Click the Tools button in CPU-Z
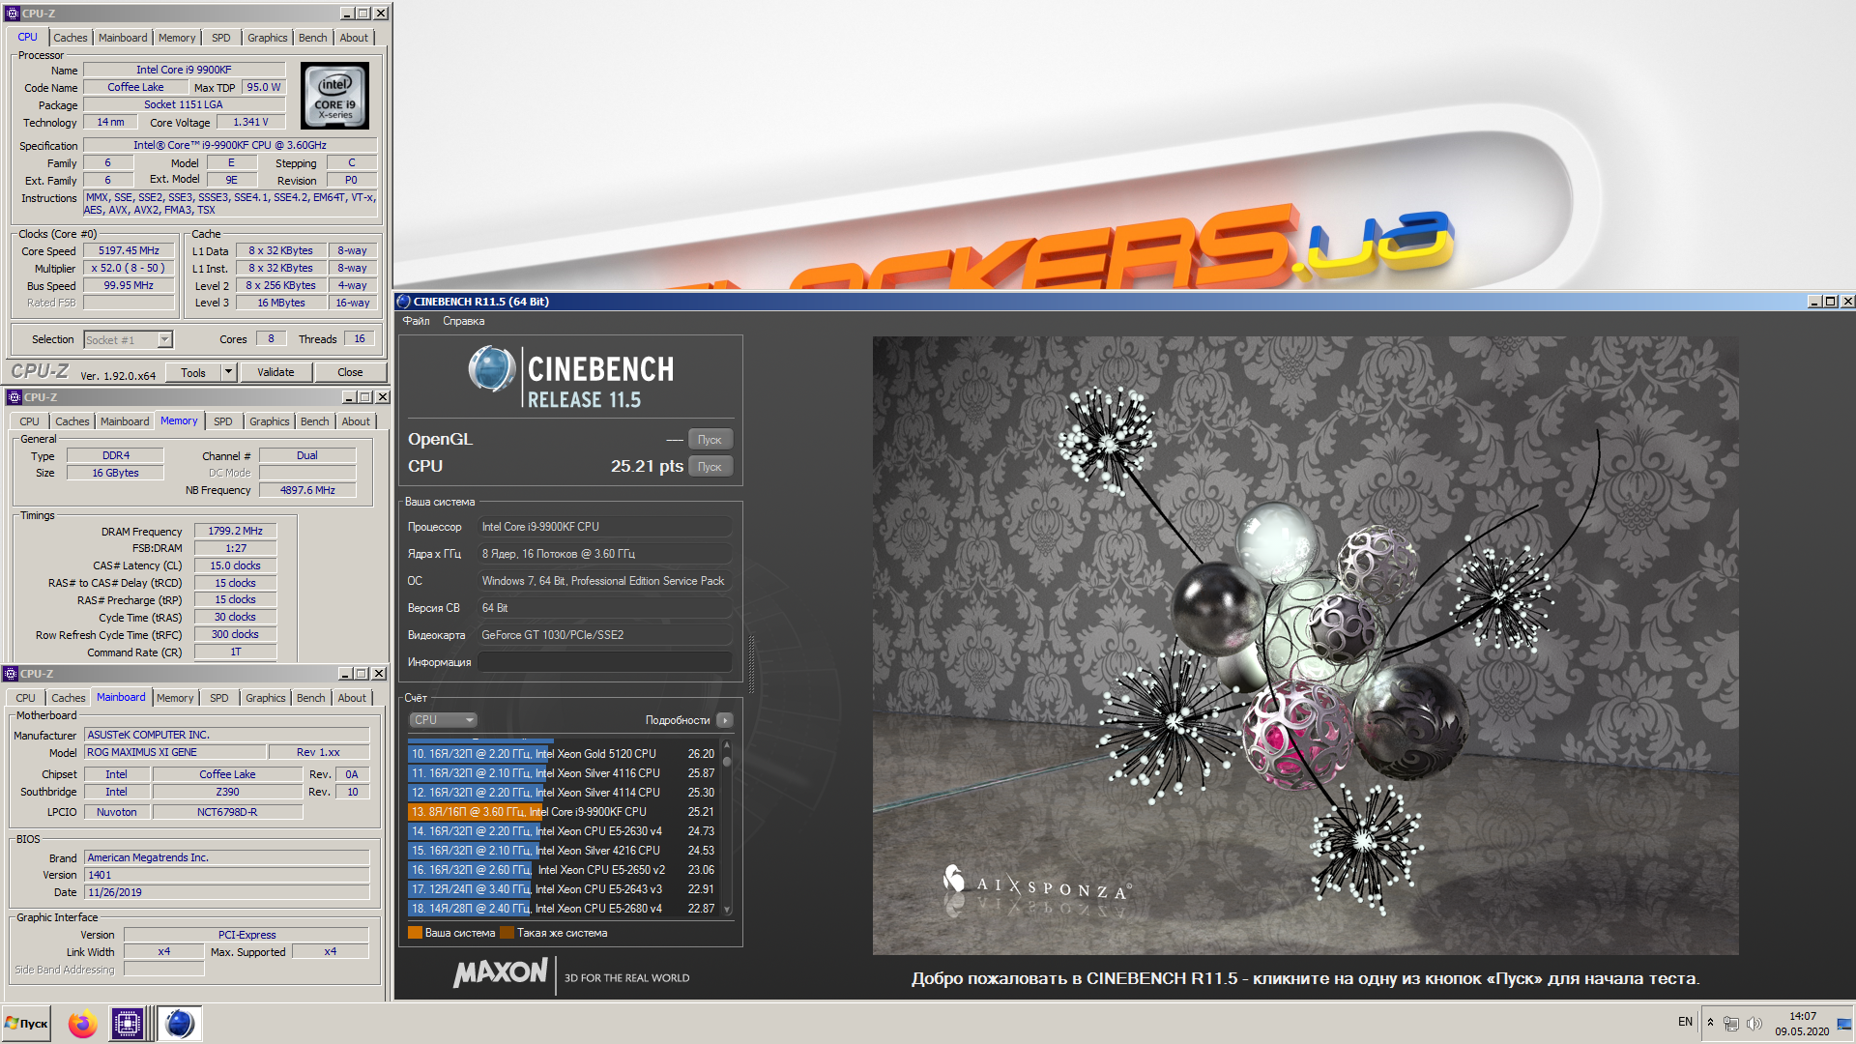 (193, 372)
